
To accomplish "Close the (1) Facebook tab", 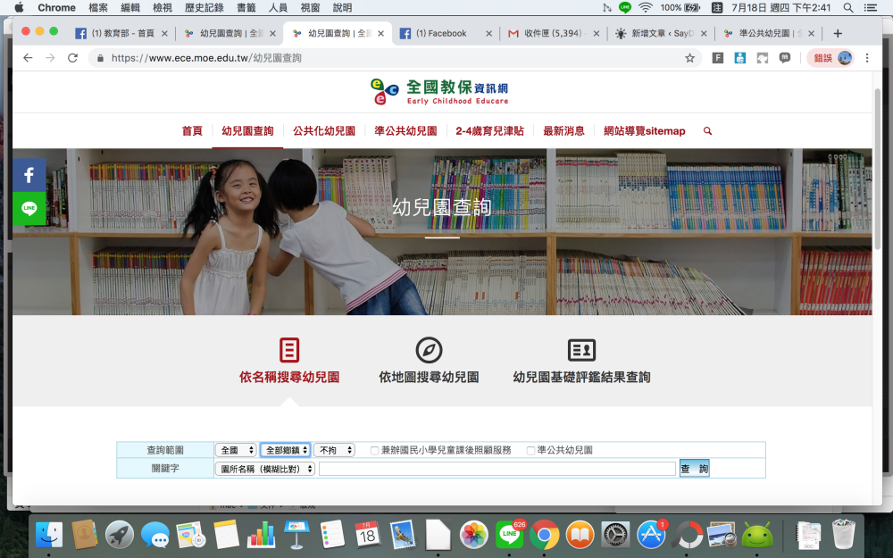I will 488,34.
